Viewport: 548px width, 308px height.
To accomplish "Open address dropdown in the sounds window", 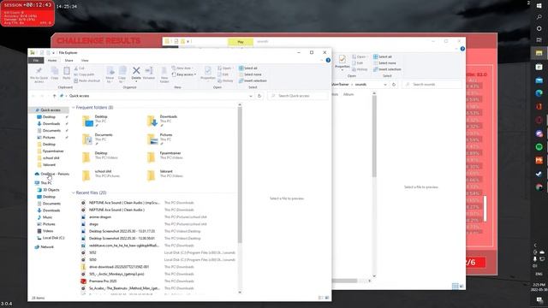I will pos(385,85).
